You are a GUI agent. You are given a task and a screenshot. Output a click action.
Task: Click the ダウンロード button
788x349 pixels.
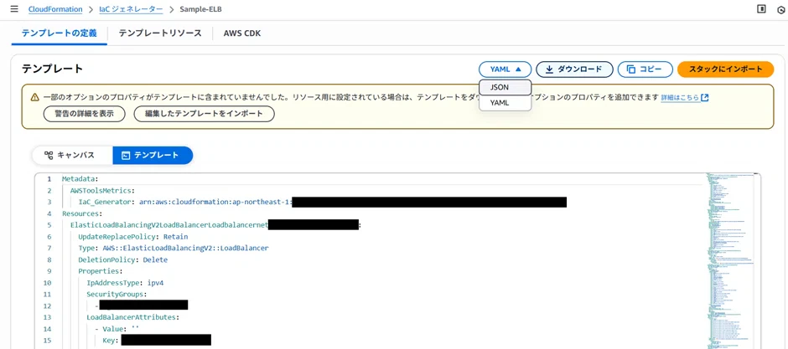(574, 69)
